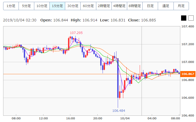The height and width of the screenshot is (122, 196).
Task: Click the orange 106.867 current price tag
Action: 188,74
